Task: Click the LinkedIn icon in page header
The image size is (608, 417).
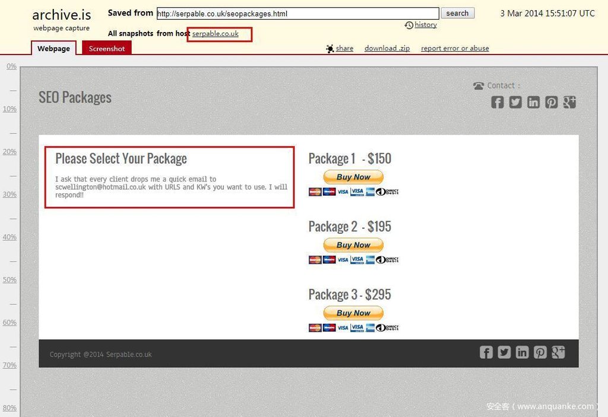Action: (x=534, y=102)
